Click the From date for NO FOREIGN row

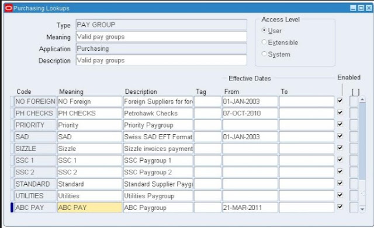tap(250, 101)
